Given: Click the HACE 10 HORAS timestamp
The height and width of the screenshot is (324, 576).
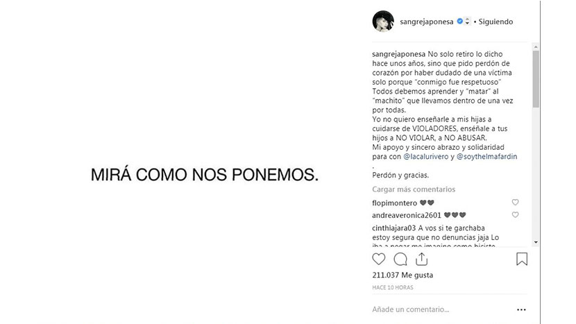Looking at the screenshot, I should coord(394,287).
